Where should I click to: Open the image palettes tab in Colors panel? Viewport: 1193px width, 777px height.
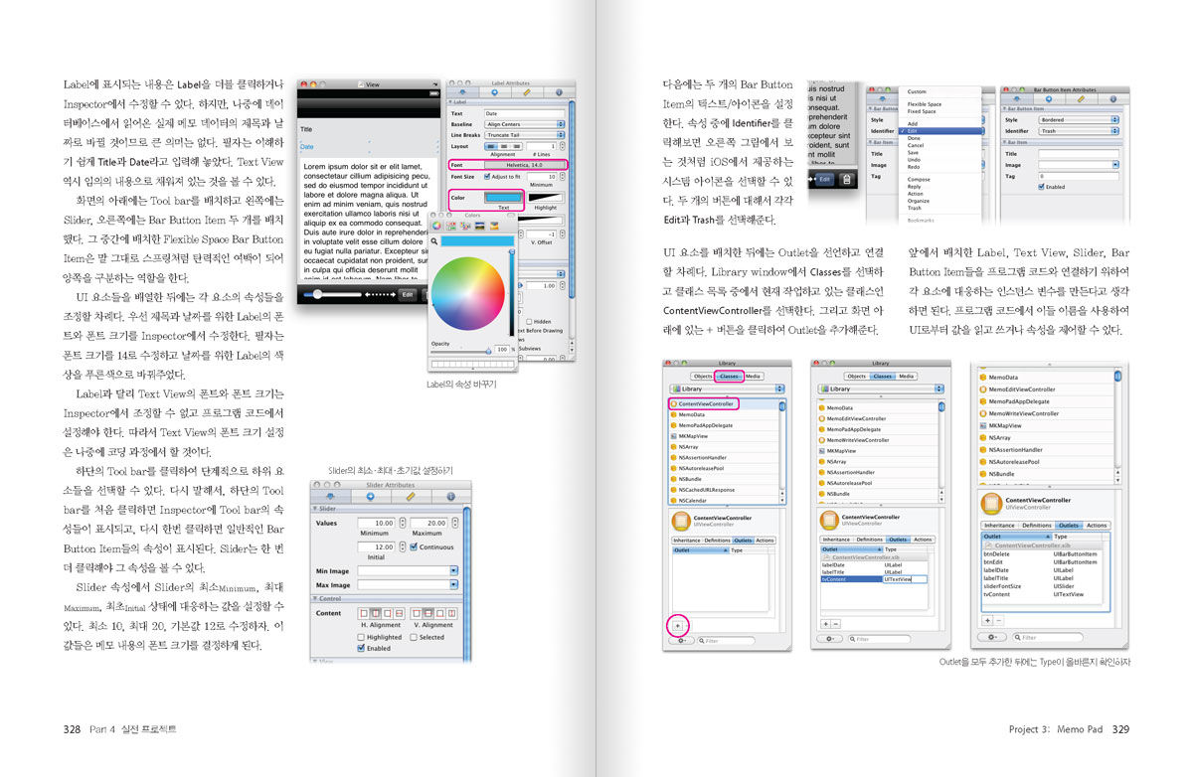(480, 226)
